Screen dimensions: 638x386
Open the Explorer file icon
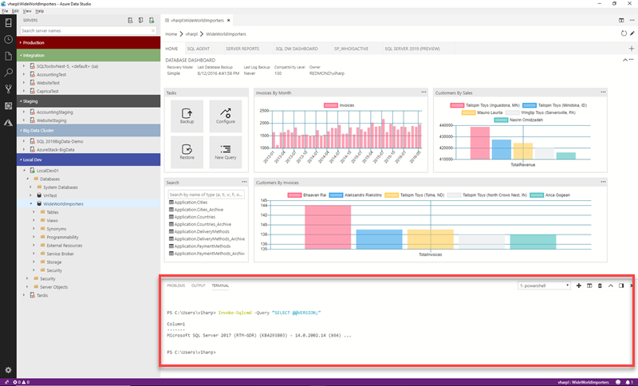(x=8, y=56)
